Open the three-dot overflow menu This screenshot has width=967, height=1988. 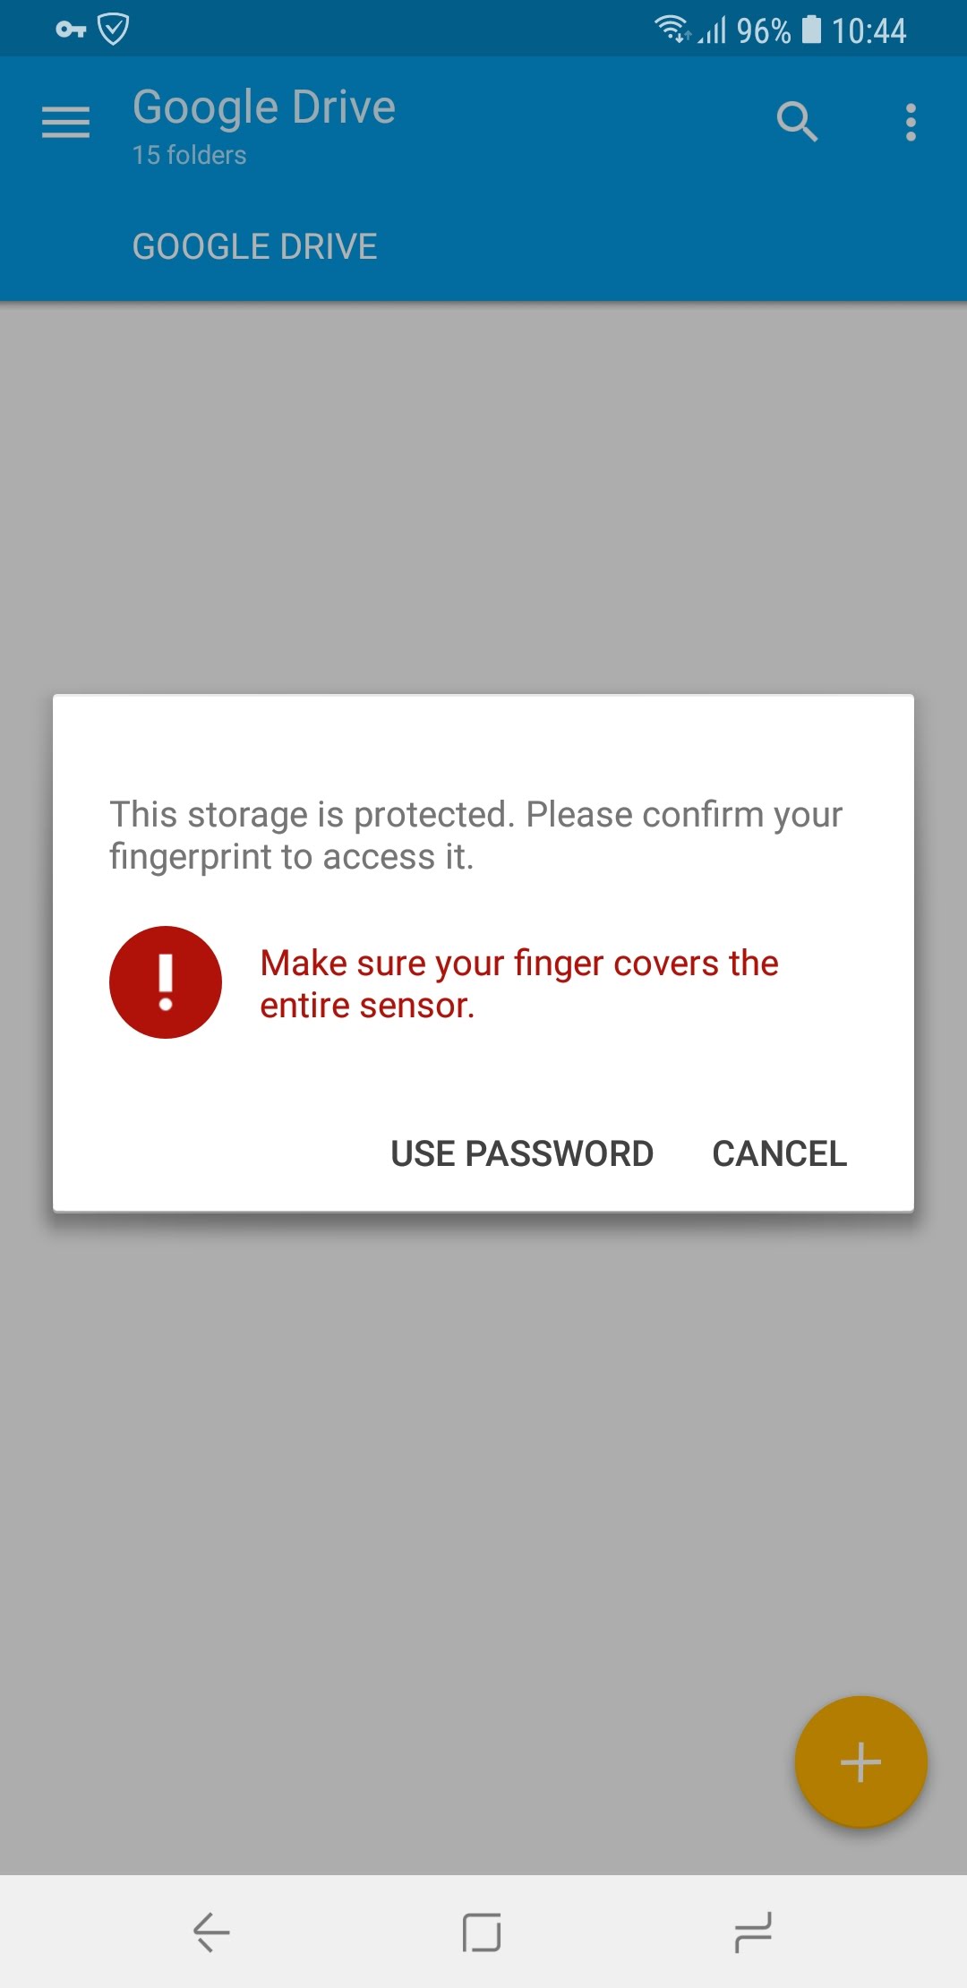911,122
